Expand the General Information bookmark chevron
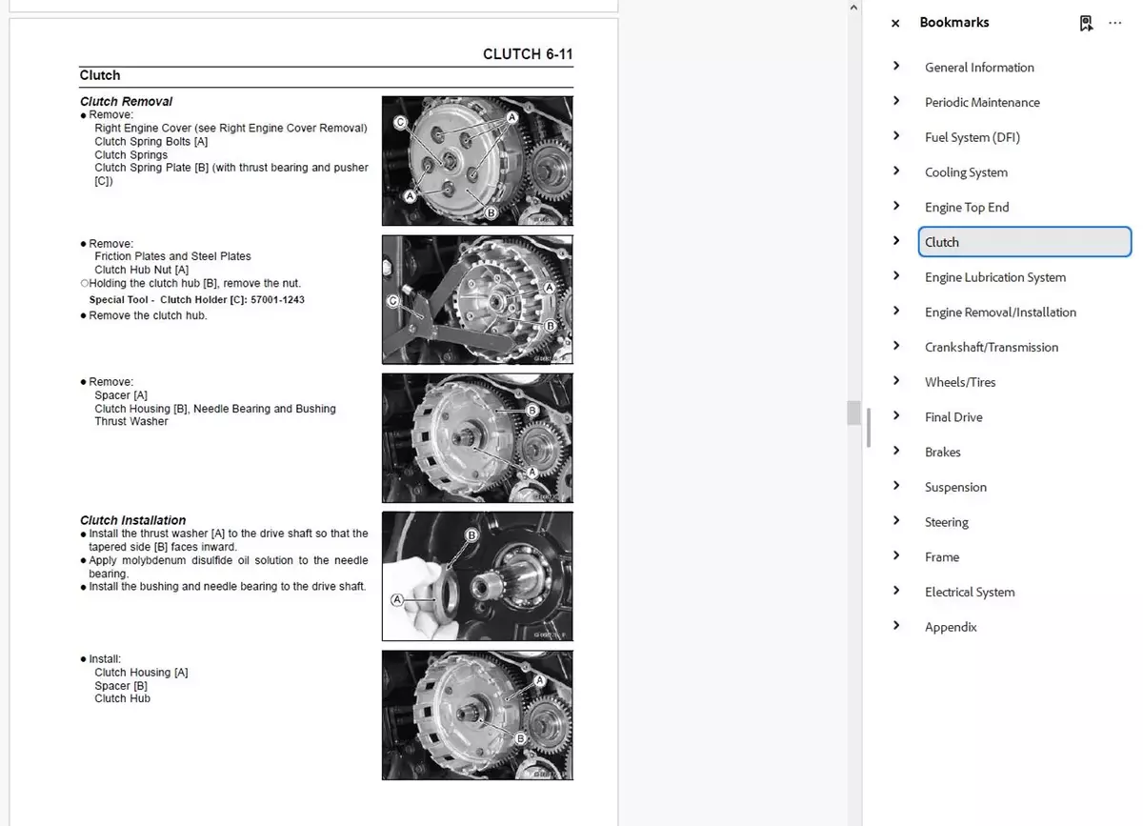This screenshot has width=1143, height=826. tap(896, 67)
